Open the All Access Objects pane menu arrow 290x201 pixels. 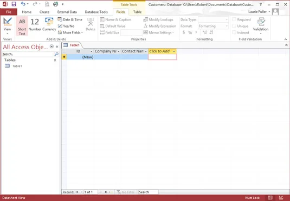point(52,46)
